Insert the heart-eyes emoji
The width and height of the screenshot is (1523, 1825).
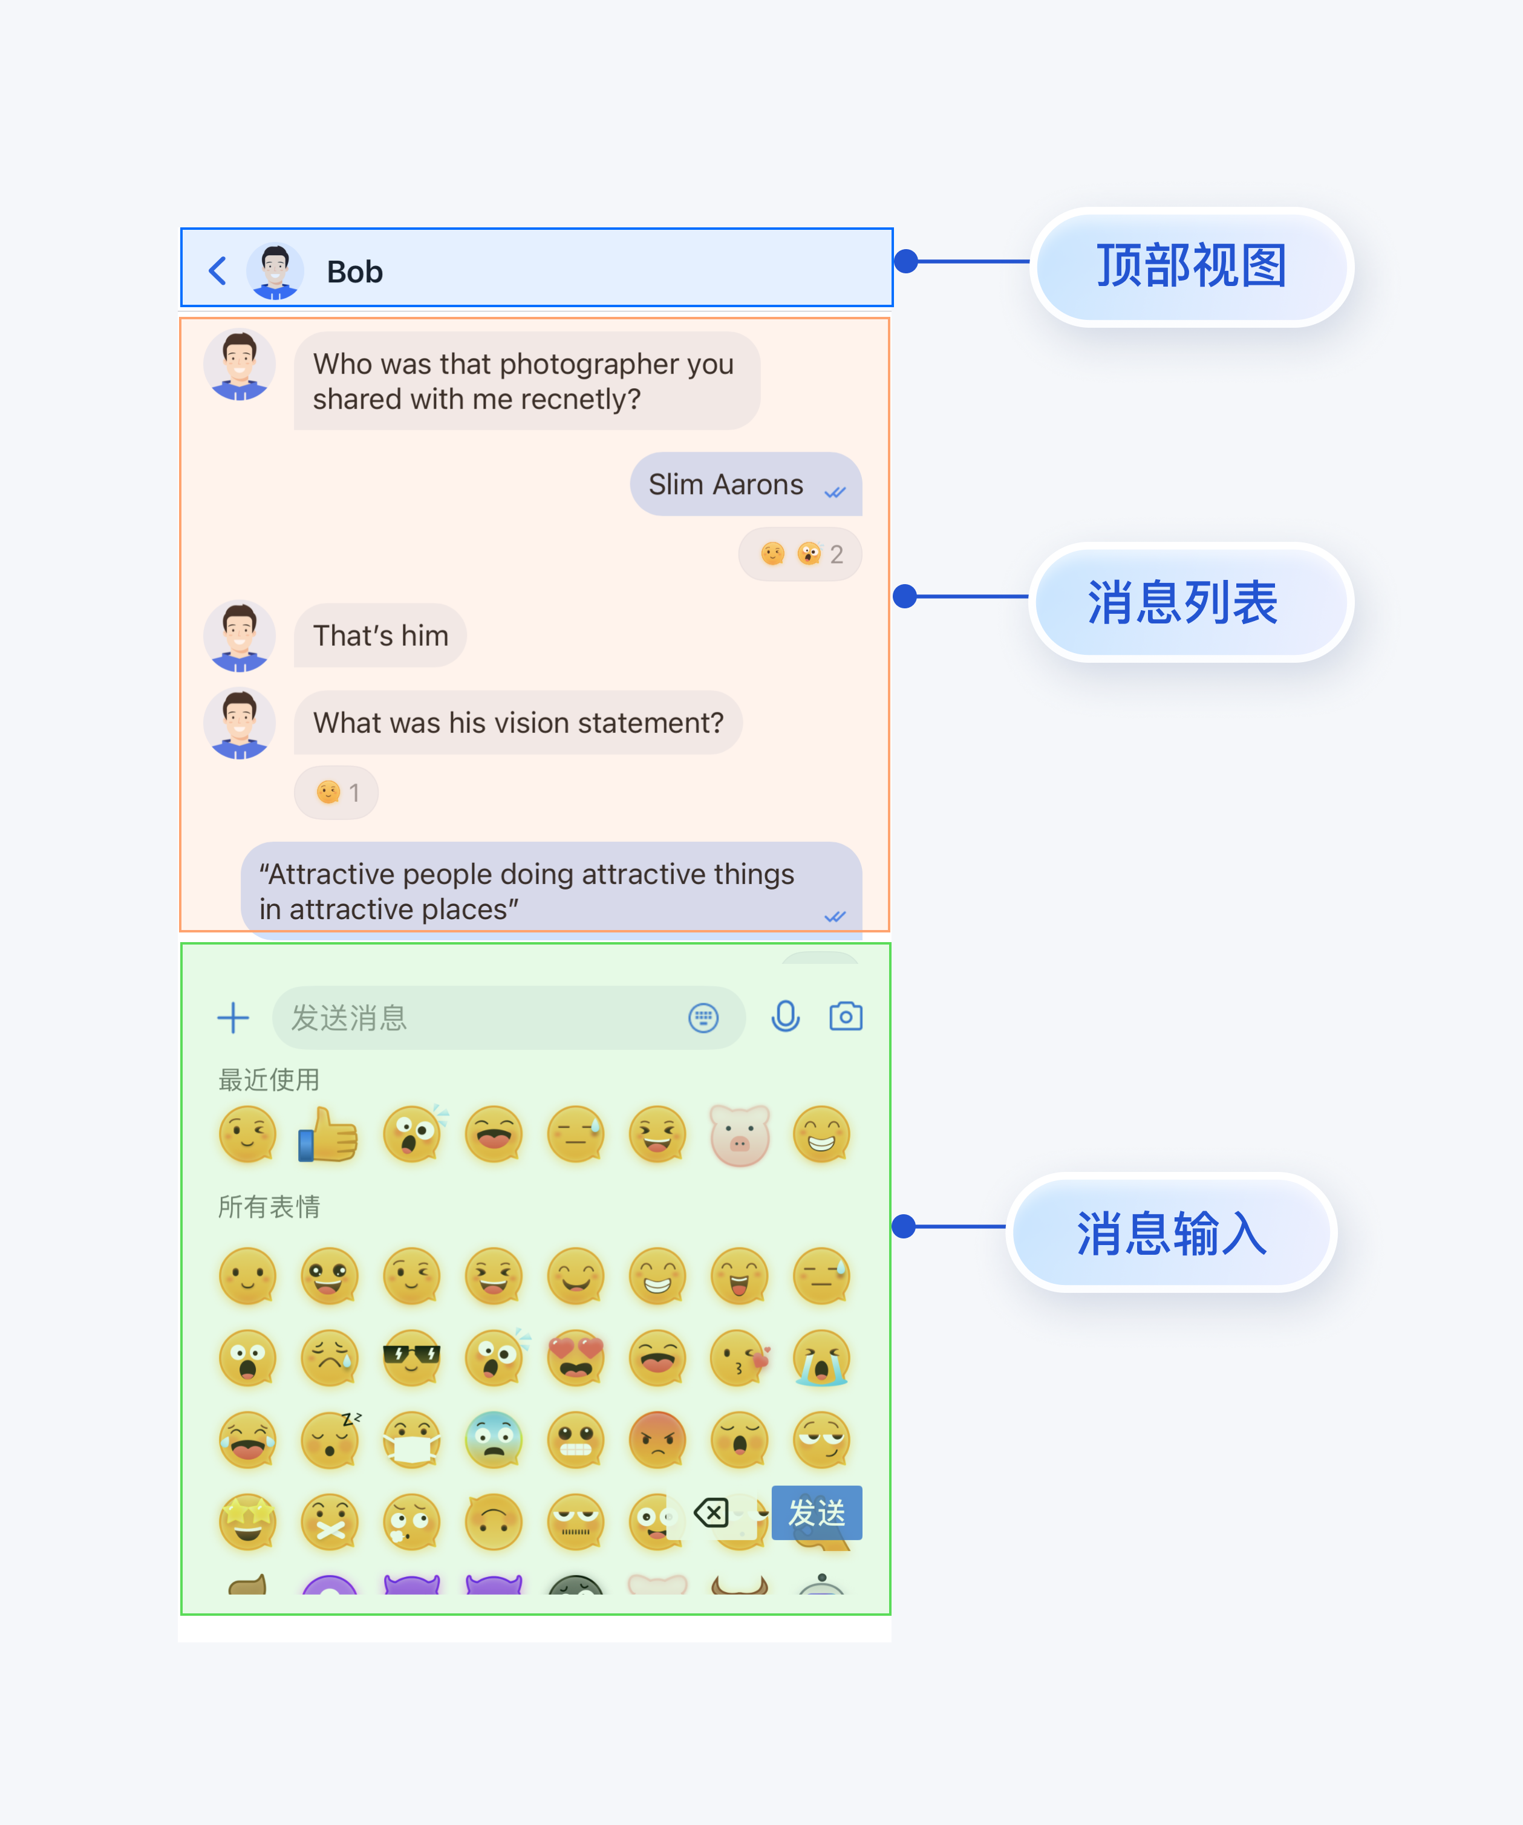click(575, 1358)
